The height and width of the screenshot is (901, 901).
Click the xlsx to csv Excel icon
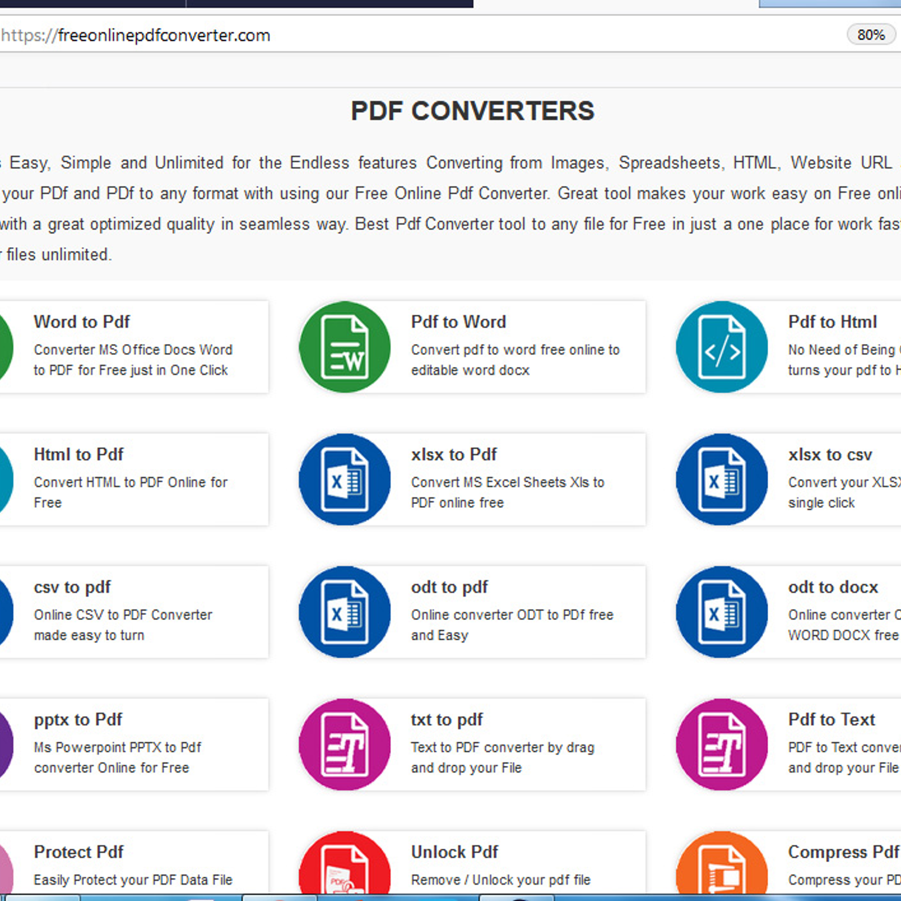coord(721,479)
